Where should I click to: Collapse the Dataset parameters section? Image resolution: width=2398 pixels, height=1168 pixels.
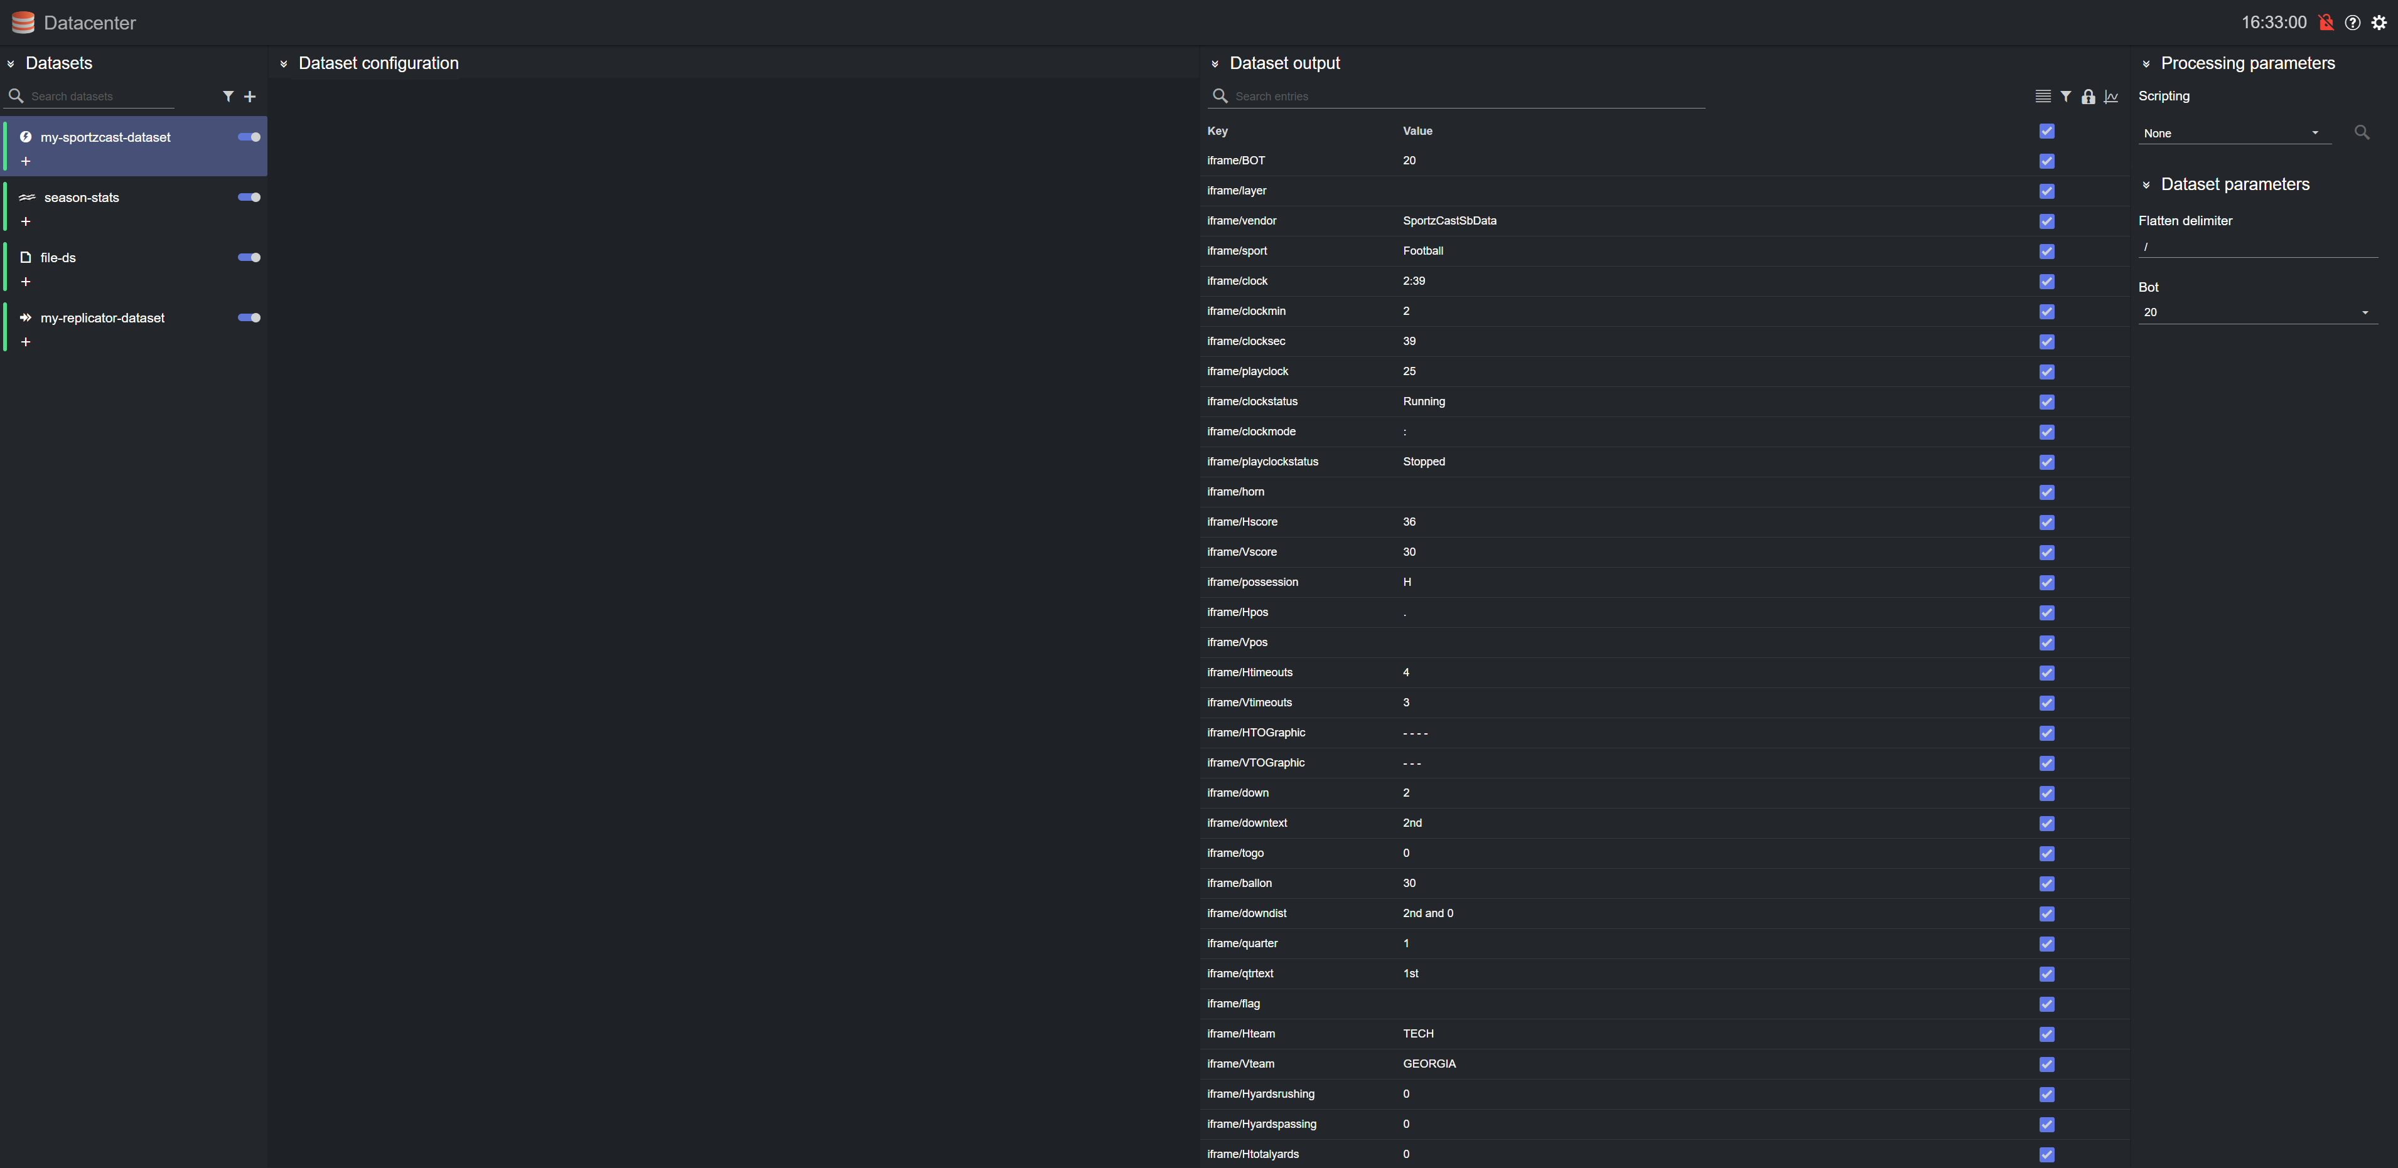[2147, 185]
